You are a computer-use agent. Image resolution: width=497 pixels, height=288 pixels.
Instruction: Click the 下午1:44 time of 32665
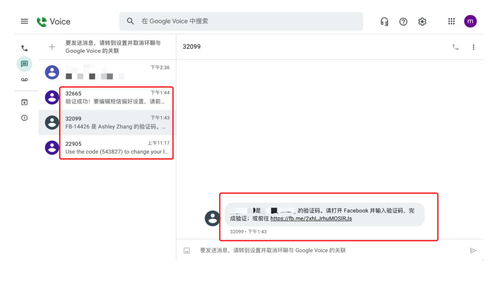(160, 93)
